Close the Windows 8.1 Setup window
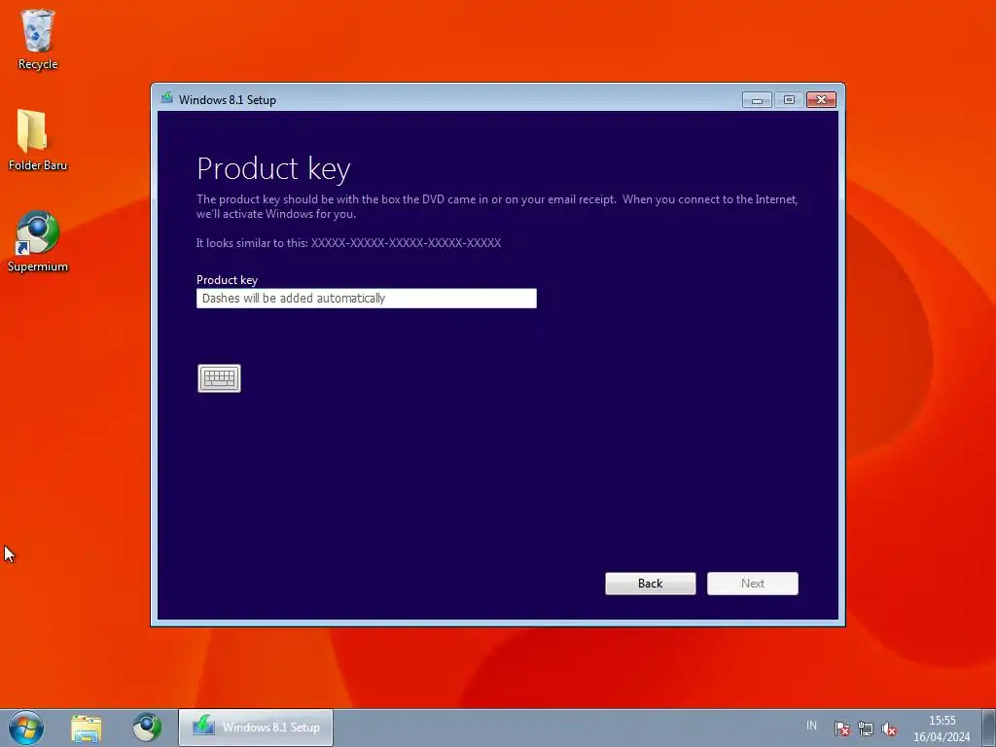This screenshot has width=996, height=747. (x=821, y=100)
